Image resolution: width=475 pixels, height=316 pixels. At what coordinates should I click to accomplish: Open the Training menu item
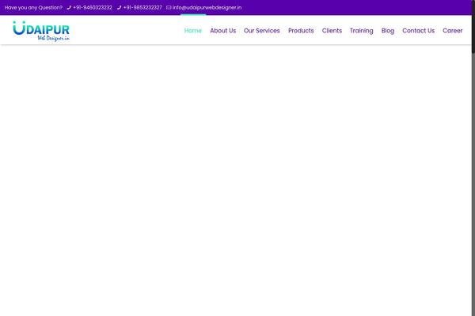pyautogui.click(x=362, y=31)
